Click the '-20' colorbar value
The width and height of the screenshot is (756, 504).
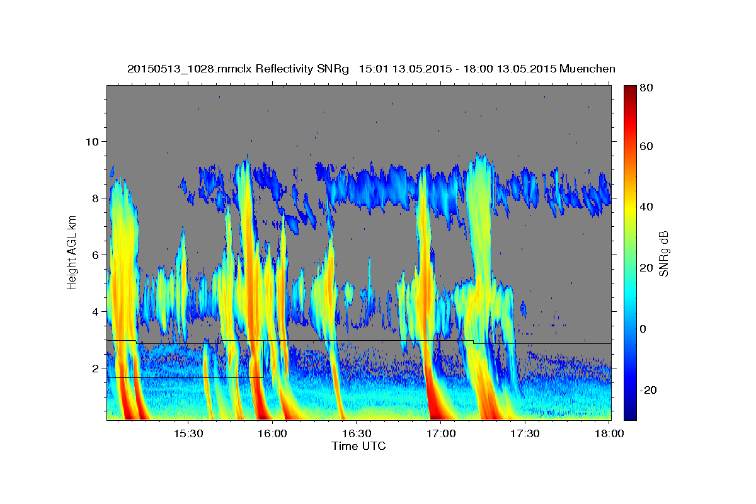pos(649,391)
